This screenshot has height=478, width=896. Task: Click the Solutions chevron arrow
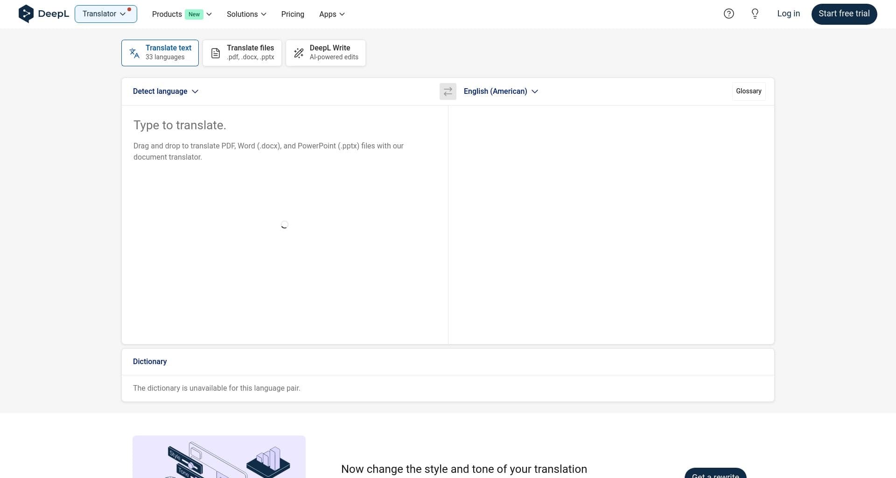[x=264, y=14]
